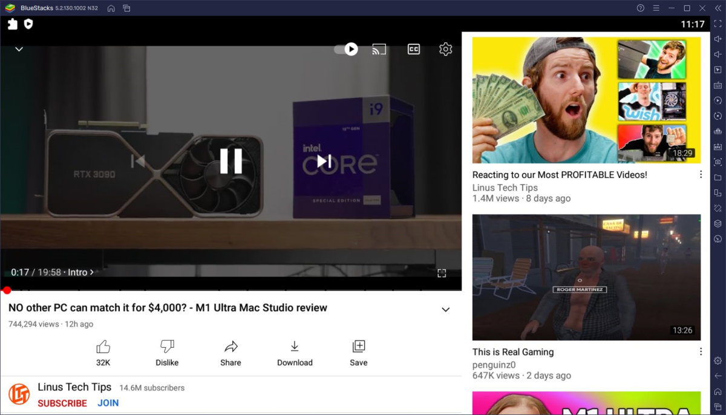This screenshot has width=726, height=415.
Task: Pause the video with the center pause button
Action: pyautogui.click(x=231, y=161)
